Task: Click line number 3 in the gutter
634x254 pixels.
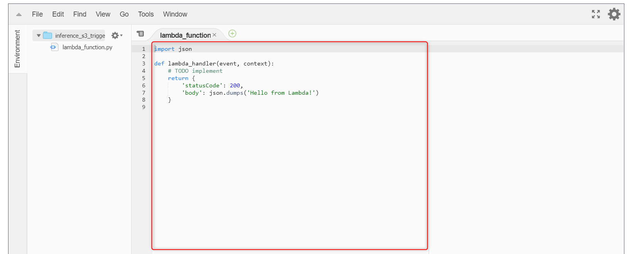Action: tap(143, 63)
